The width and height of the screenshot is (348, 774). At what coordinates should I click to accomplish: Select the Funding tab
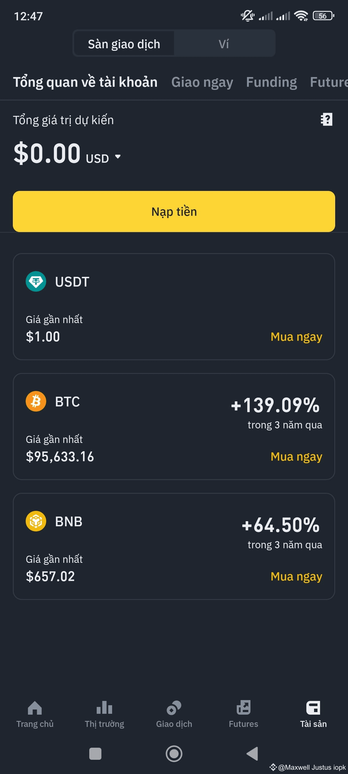coord(272,82)
